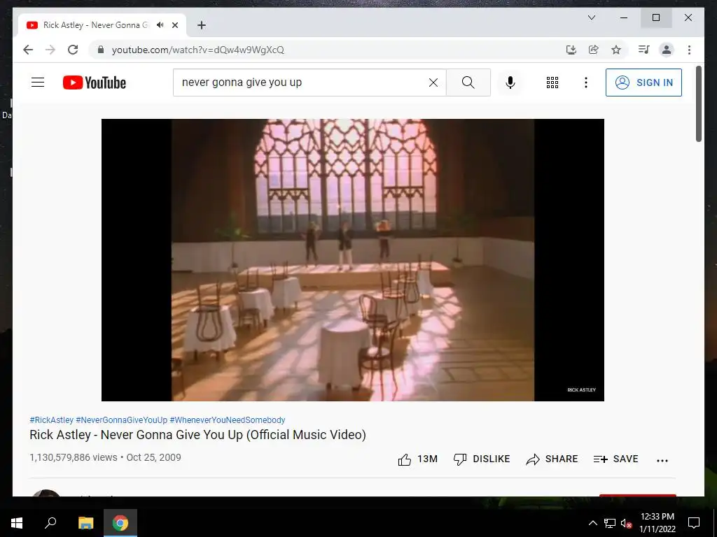Install the YouTube app from address bar

click(571, 50)
